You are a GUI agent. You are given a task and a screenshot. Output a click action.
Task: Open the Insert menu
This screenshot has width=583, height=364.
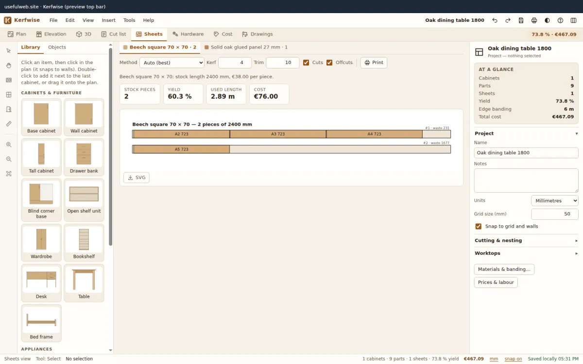pyautogui.click(x=109, y=20)
